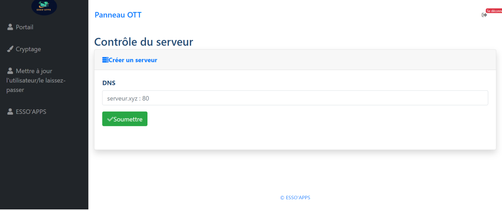This screenshot has width=502, height=211.
Task: Click the logout arrow icon
Action: point(484,15)
